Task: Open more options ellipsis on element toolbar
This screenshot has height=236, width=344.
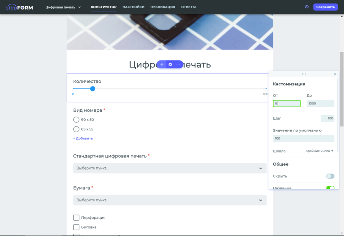Action: [x=178, y=64]
